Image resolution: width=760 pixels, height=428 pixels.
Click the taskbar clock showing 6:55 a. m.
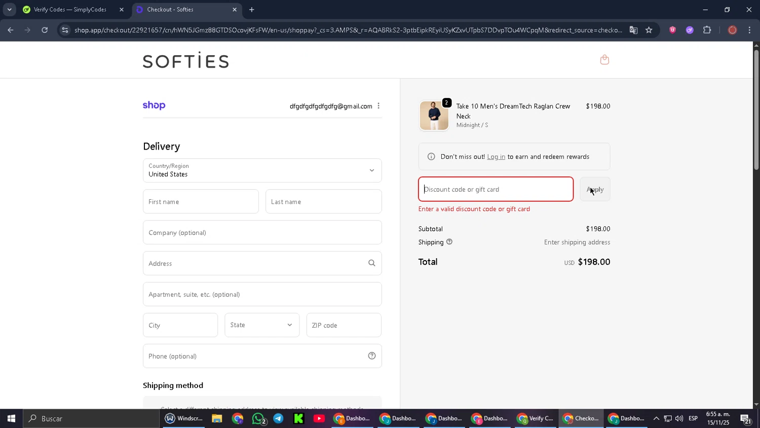coord(718,418)
